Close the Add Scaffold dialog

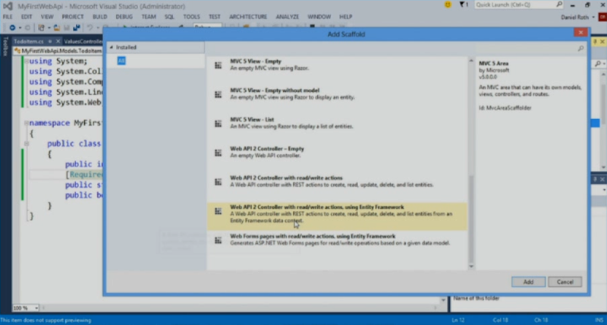click(580, 33)
